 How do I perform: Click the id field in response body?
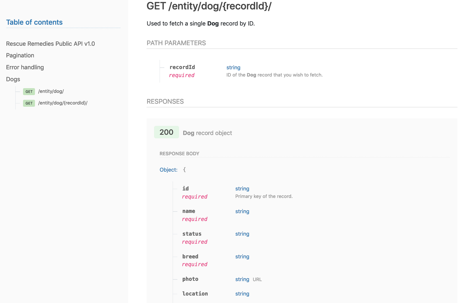coord(185,189)
